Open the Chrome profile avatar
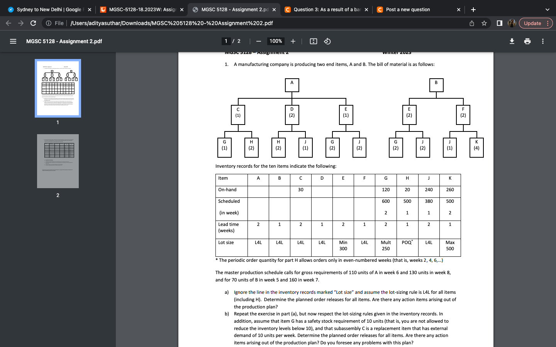This screenshot has width=556, height=347. (512, 23)
